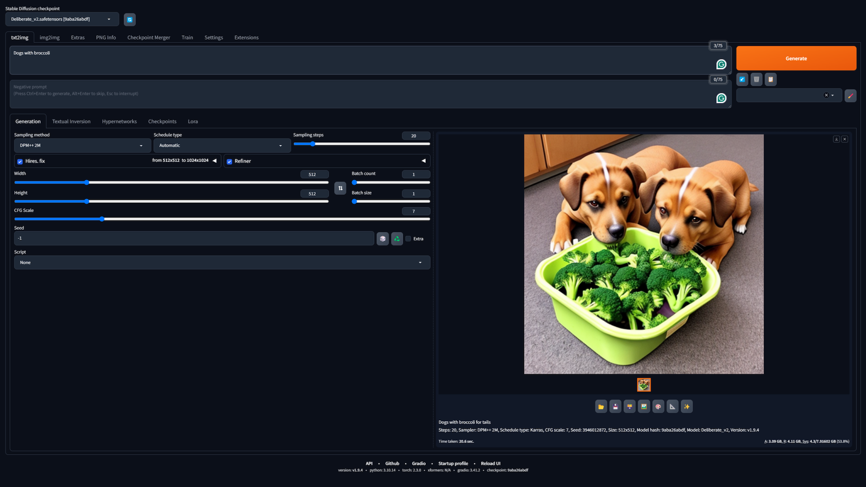The image size is (866, 487).
Task: Switch to the img2img tab
Action: (x=50, y=37)
